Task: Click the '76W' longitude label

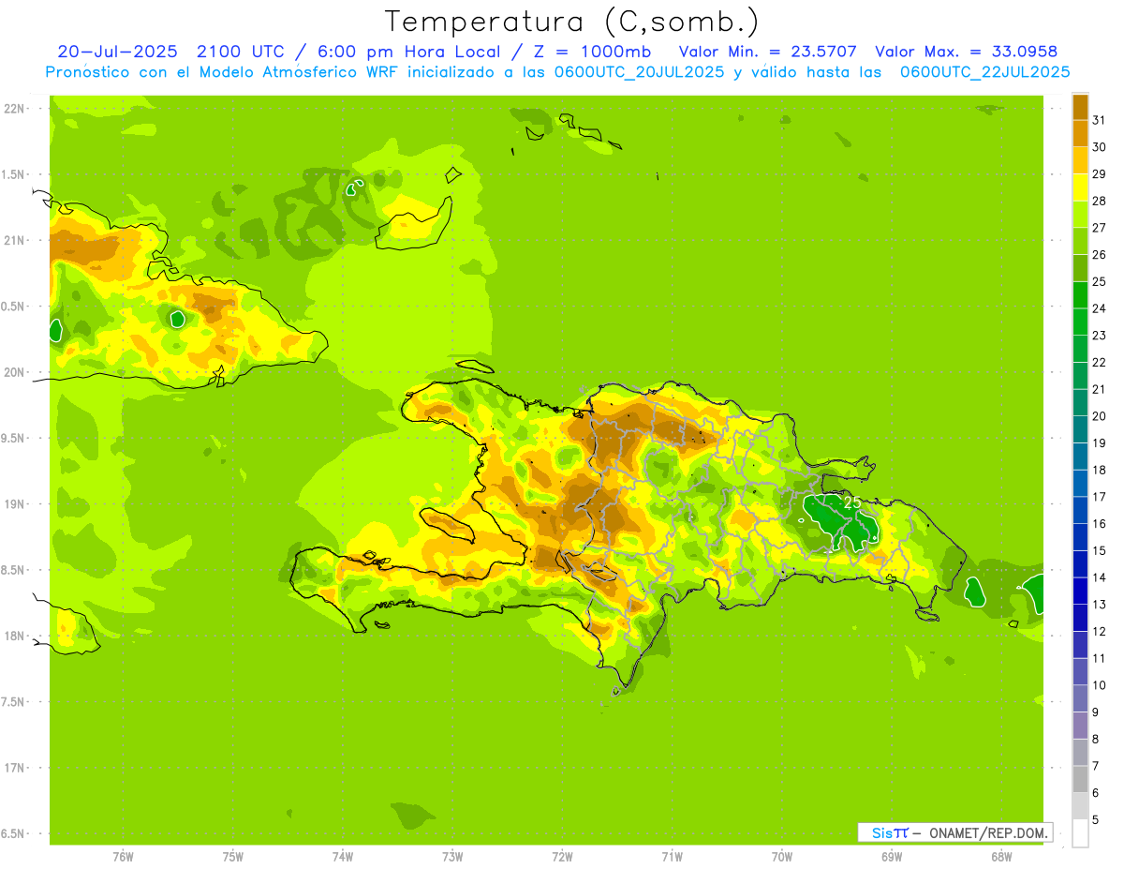Action: pos(123,857)
